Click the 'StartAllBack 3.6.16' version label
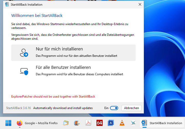The image size is (185, 129). tap(18, 108)
